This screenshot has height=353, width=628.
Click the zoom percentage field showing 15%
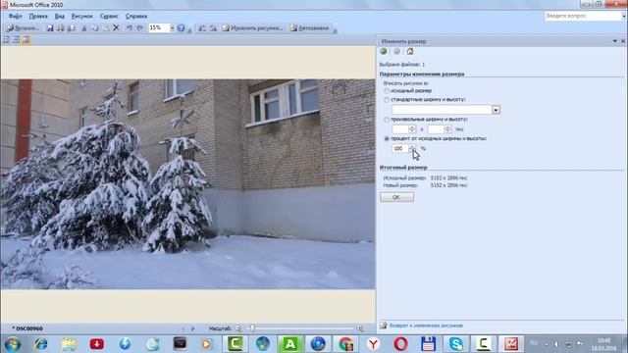(x=159, y=27)
